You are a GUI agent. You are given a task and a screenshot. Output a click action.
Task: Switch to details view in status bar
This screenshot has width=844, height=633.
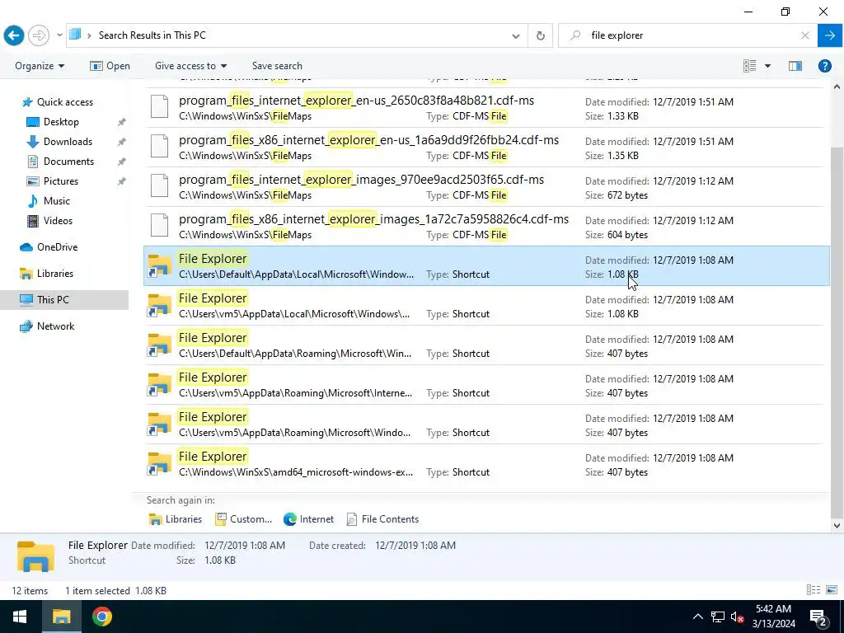point(814,590)
